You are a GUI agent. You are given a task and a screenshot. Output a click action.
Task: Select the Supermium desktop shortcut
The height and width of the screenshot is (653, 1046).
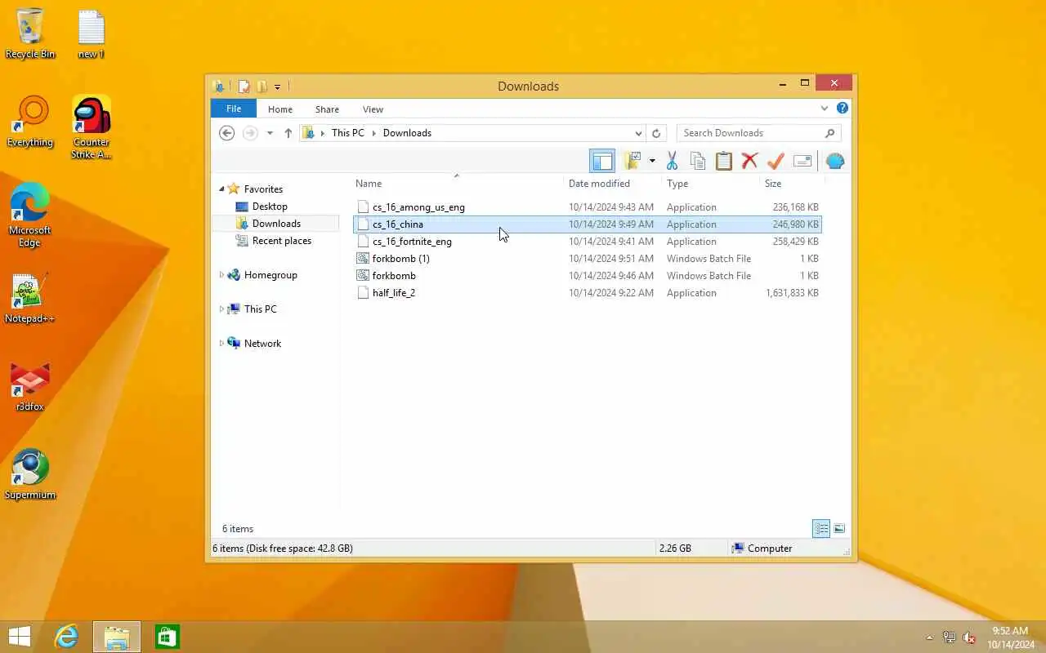[30, 474]
